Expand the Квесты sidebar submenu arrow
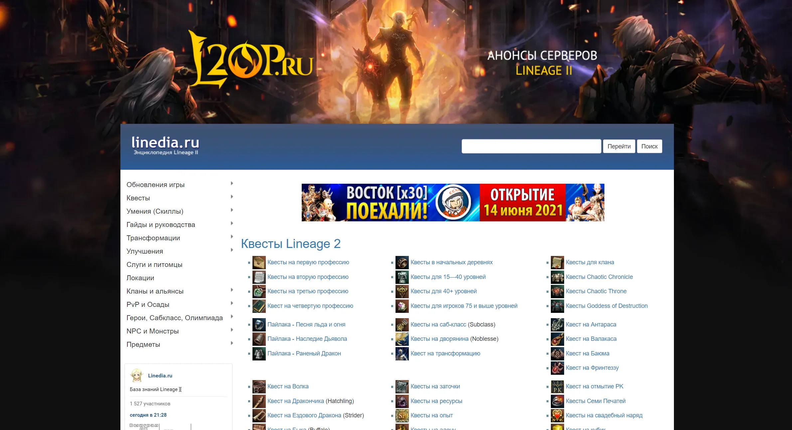Screen dimensions: 792x430 click(x=232, y=197)
